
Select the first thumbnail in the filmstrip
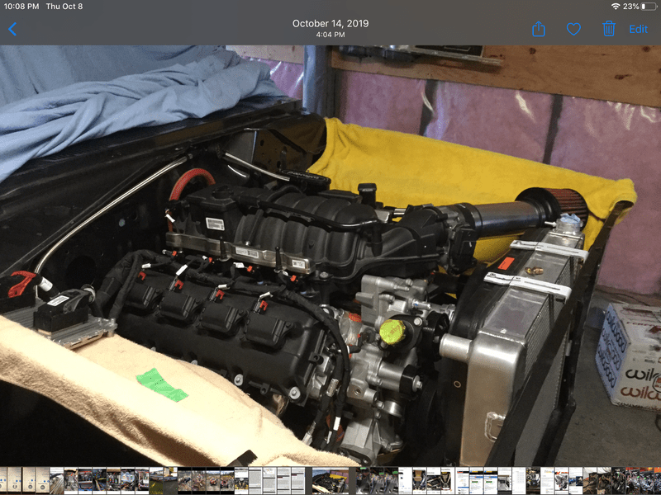click(x=4, y=480)
